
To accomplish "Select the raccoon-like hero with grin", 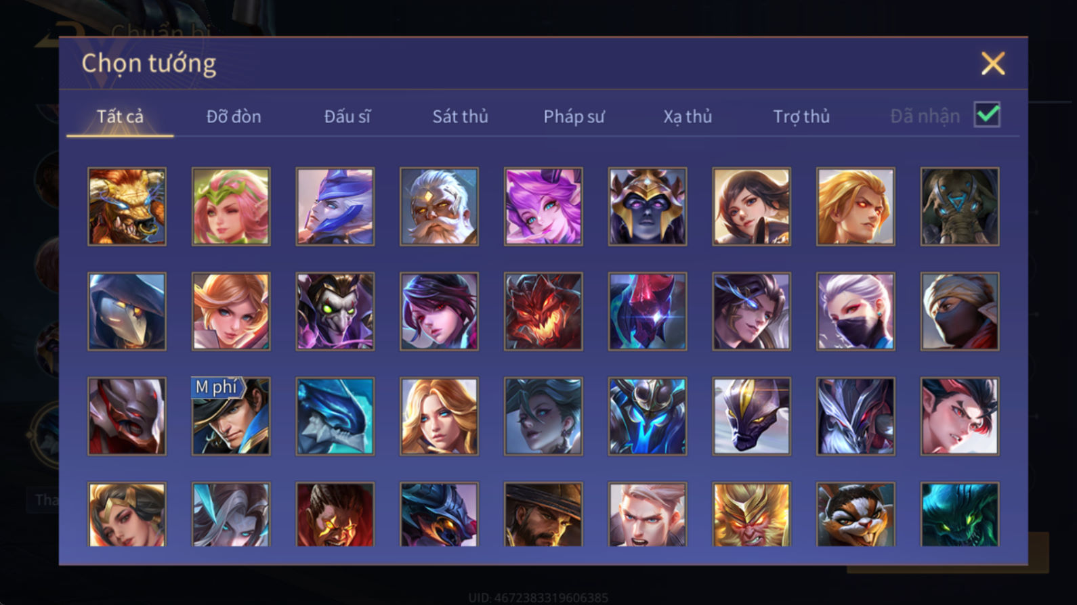I will click(x=856, y=514).
